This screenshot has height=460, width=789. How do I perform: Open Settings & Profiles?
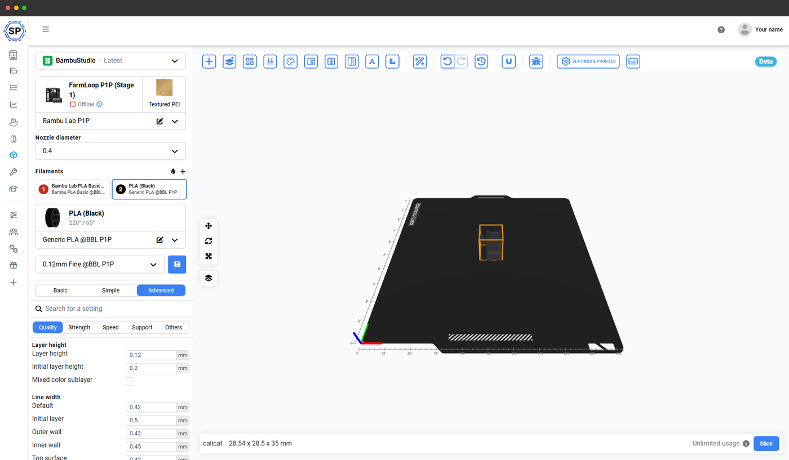[x=588, y=61]
